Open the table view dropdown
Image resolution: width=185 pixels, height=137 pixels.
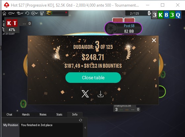[11, 13]
